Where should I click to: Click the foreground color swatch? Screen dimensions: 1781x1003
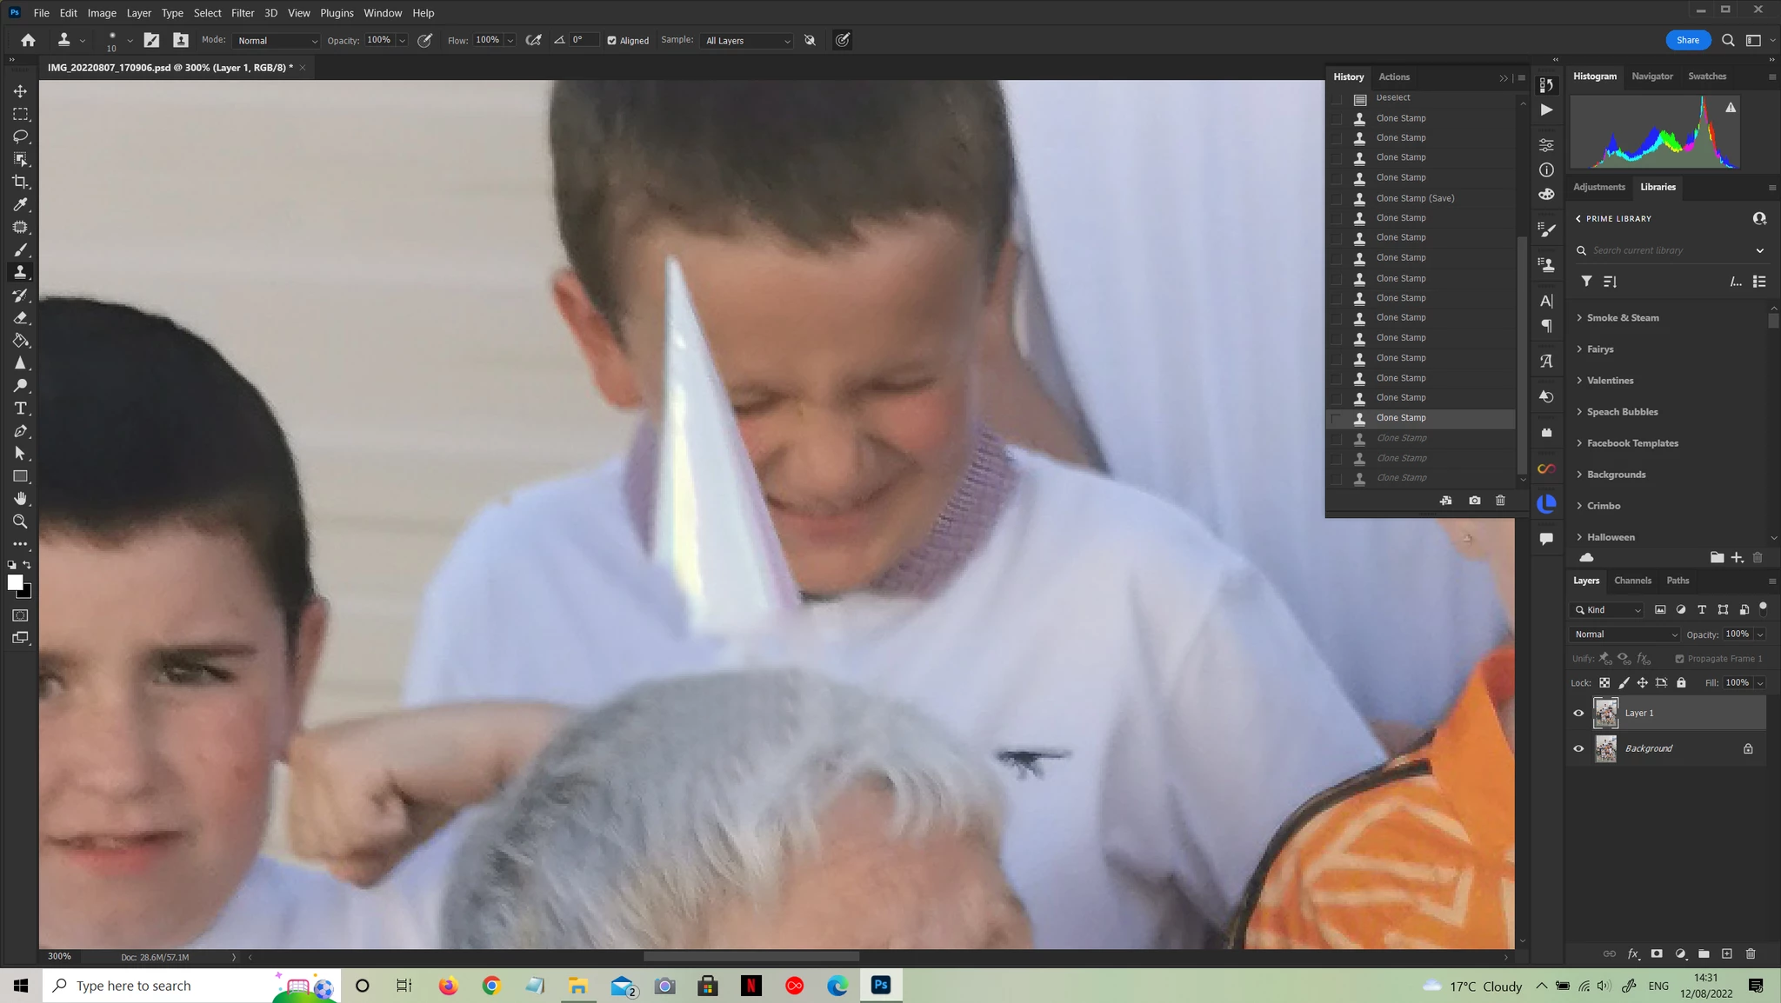click(15, 582)
